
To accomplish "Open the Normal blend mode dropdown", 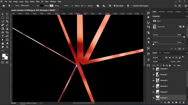I will (x=161, y=62).
